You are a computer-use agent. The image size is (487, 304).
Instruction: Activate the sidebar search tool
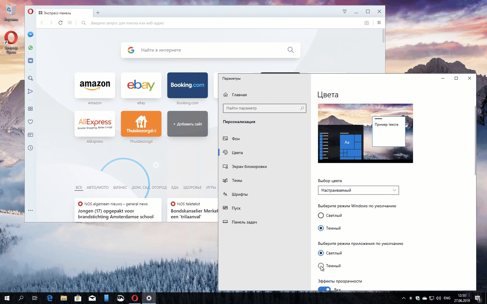coord(30,78)
